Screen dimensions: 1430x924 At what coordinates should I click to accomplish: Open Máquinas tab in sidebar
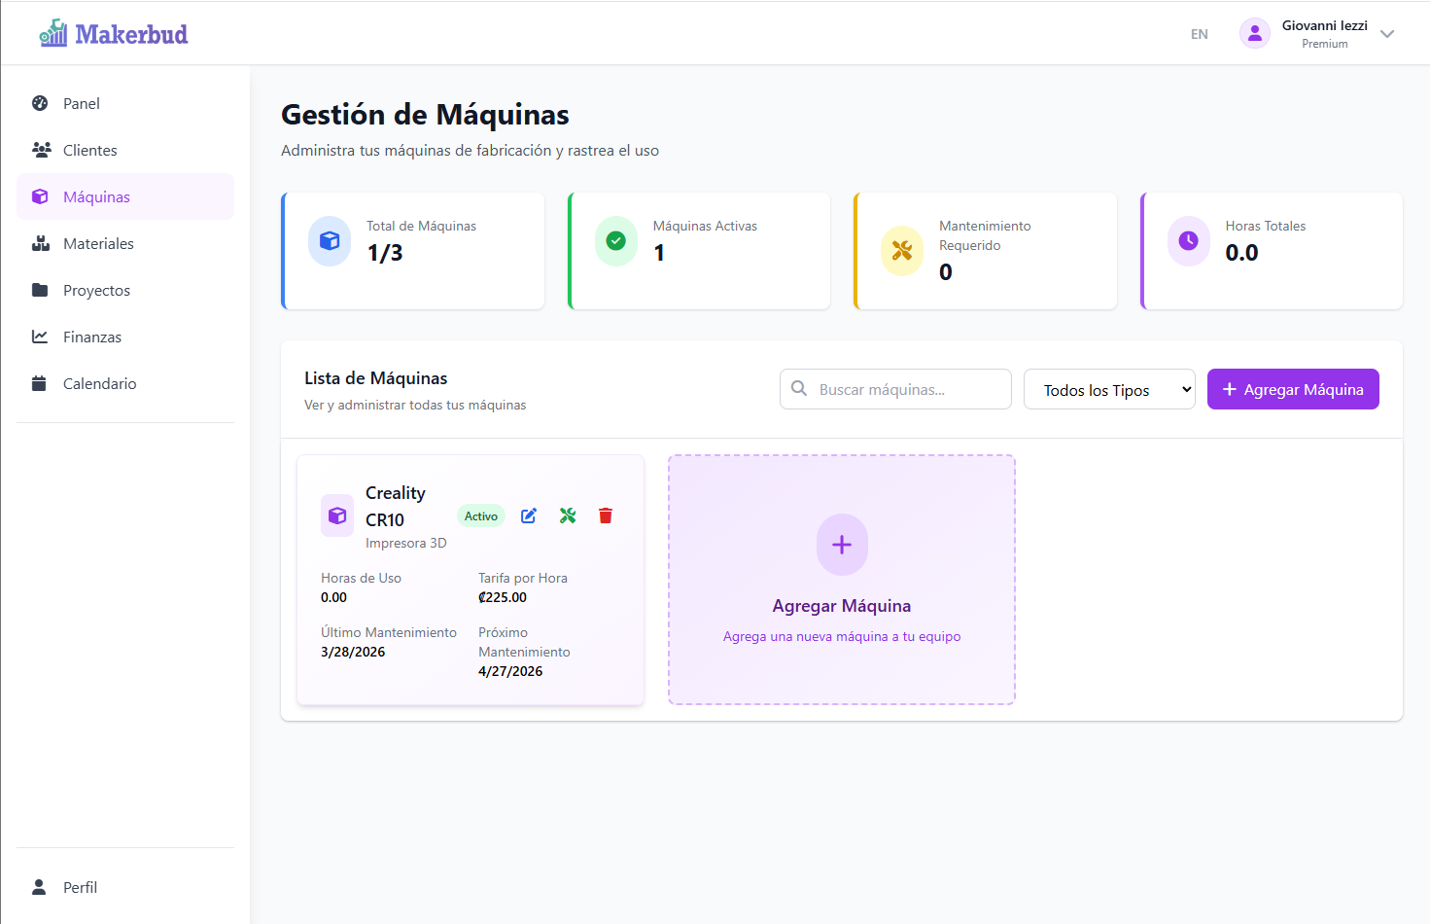point(96,196)
